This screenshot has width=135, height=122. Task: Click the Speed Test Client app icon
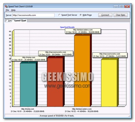click(x=6, y=6)
